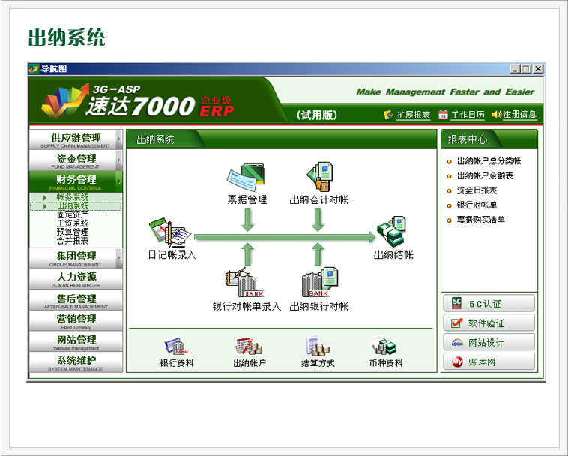This screenshot has width=568, height=456.
Task: Open the 扩展报表 link
Action: [413, 115]
